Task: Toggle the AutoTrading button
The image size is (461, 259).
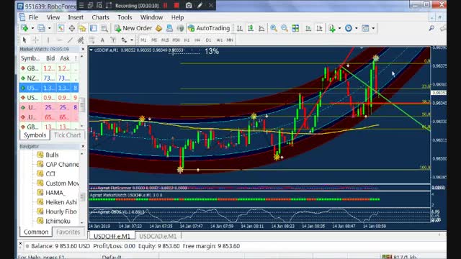Action: click(x=209, y=28)
